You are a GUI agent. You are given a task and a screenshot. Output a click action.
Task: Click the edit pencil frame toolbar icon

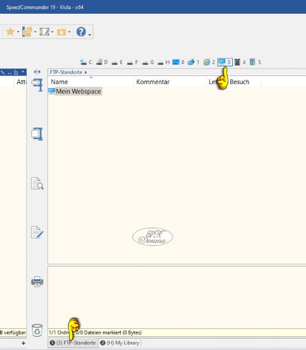point(45,31)
